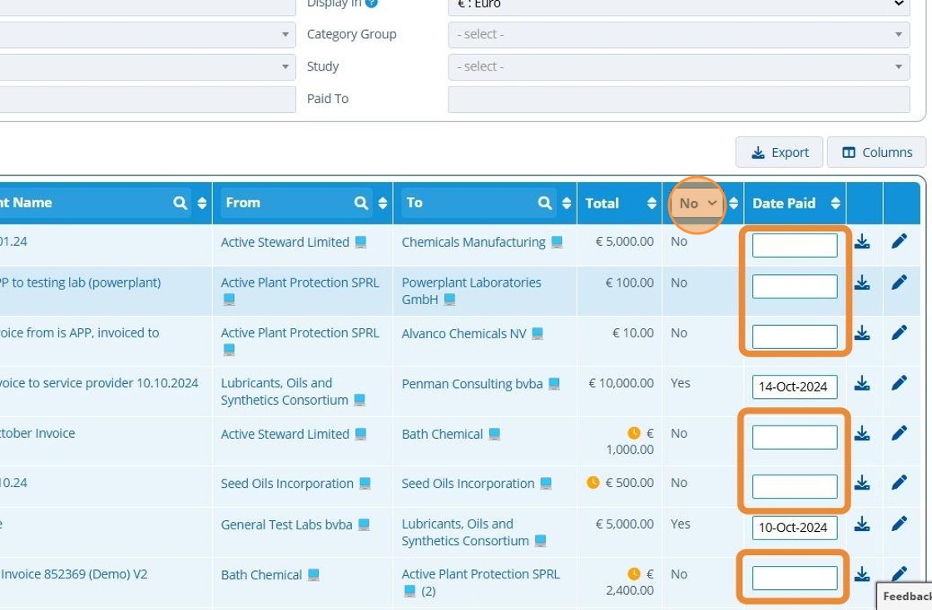Change the 10-Oct-2024 paid date
Screen dimensions: 932x610
coord(795,528)
